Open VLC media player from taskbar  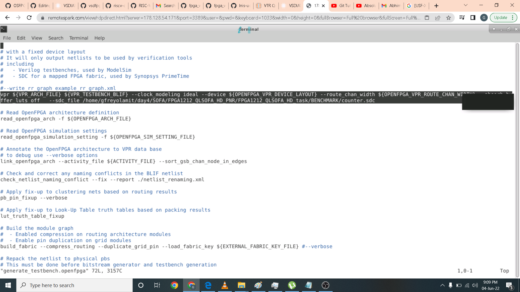coord(225,285)
